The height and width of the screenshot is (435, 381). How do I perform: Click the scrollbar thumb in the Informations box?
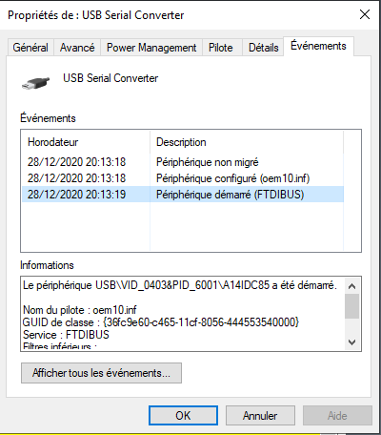[351, 306]
